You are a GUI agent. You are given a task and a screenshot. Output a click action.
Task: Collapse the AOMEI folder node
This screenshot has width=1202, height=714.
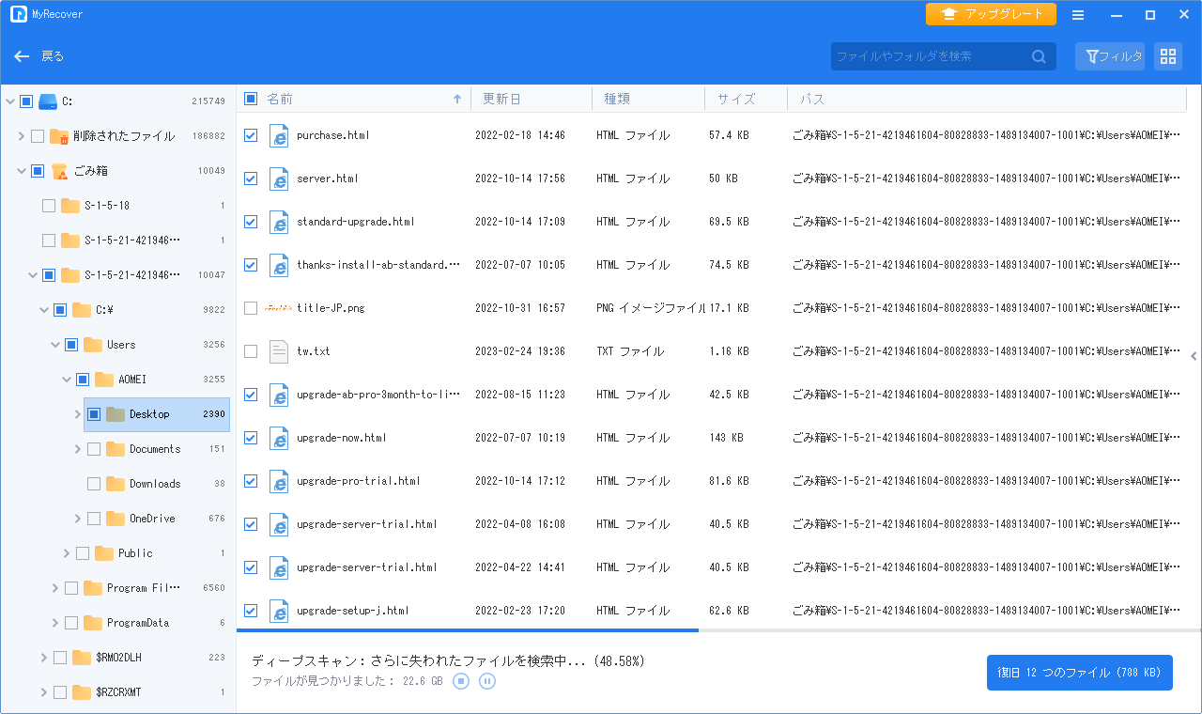pyautogui.click(x=67, y=380)
